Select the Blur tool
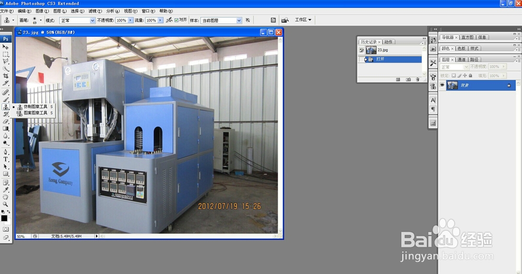Image resolution: width=522 pixels, height=274 pixels. 5,135
